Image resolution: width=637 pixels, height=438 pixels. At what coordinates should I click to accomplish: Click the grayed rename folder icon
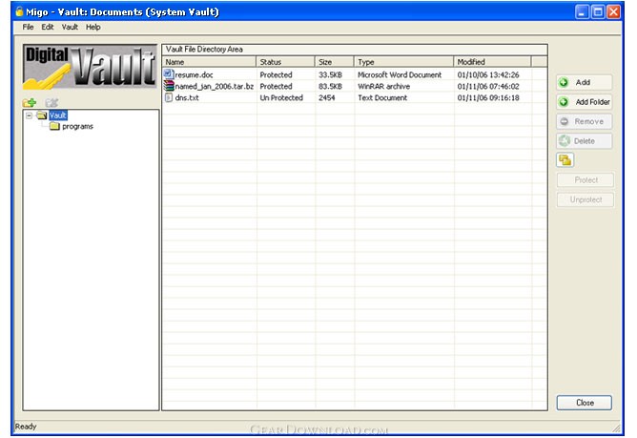[51, 102]
